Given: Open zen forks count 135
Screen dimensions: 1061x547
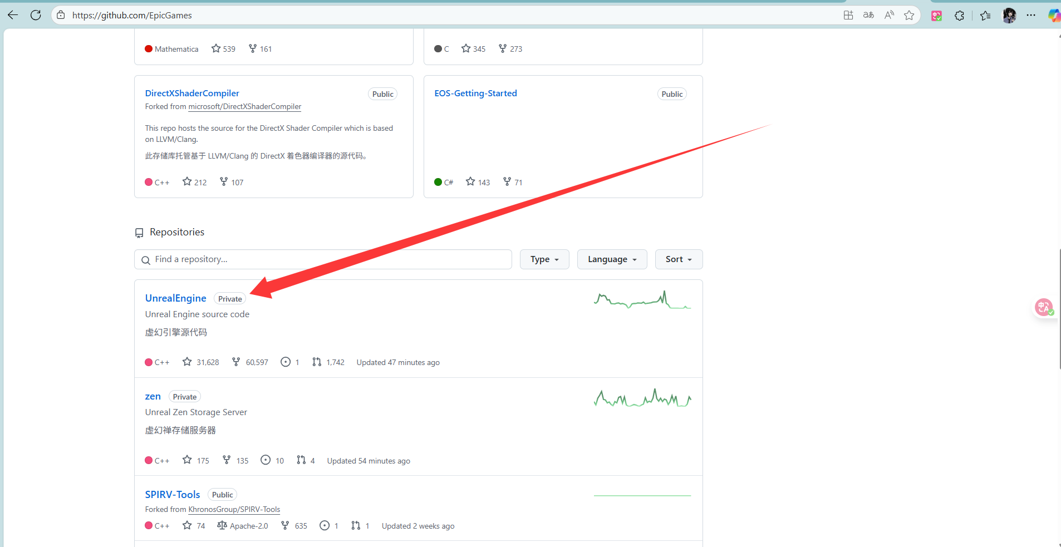Looking at the screenshot, I should 235,460.
